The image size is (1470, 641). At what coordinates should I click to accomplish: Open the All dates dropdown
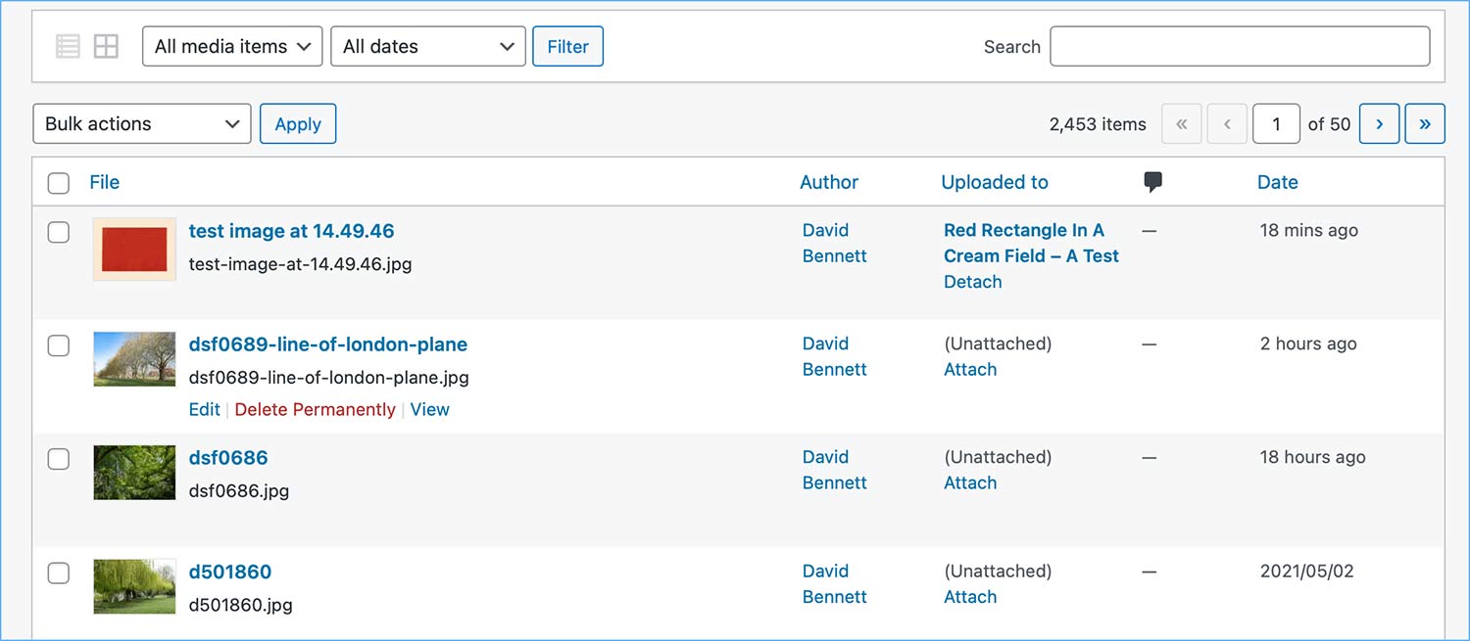(428, 47)
